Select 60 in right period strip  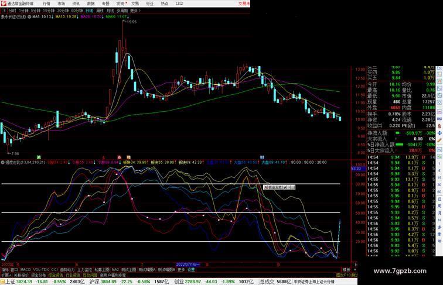[x=439, y=192]
